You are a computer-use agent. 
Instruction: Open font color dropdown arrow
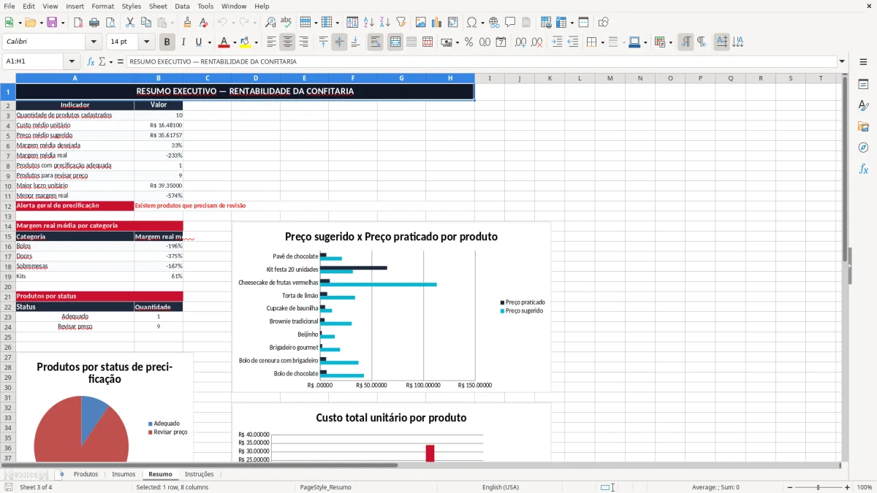pyautogui.click(x=234, y=42)
